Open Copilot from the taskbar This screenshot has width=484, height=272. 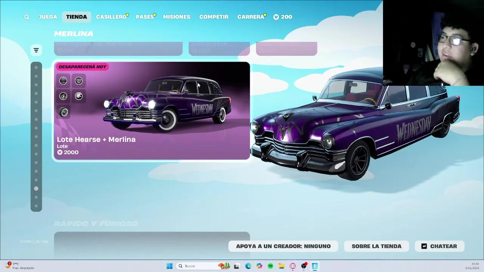[x=259, y=266]
